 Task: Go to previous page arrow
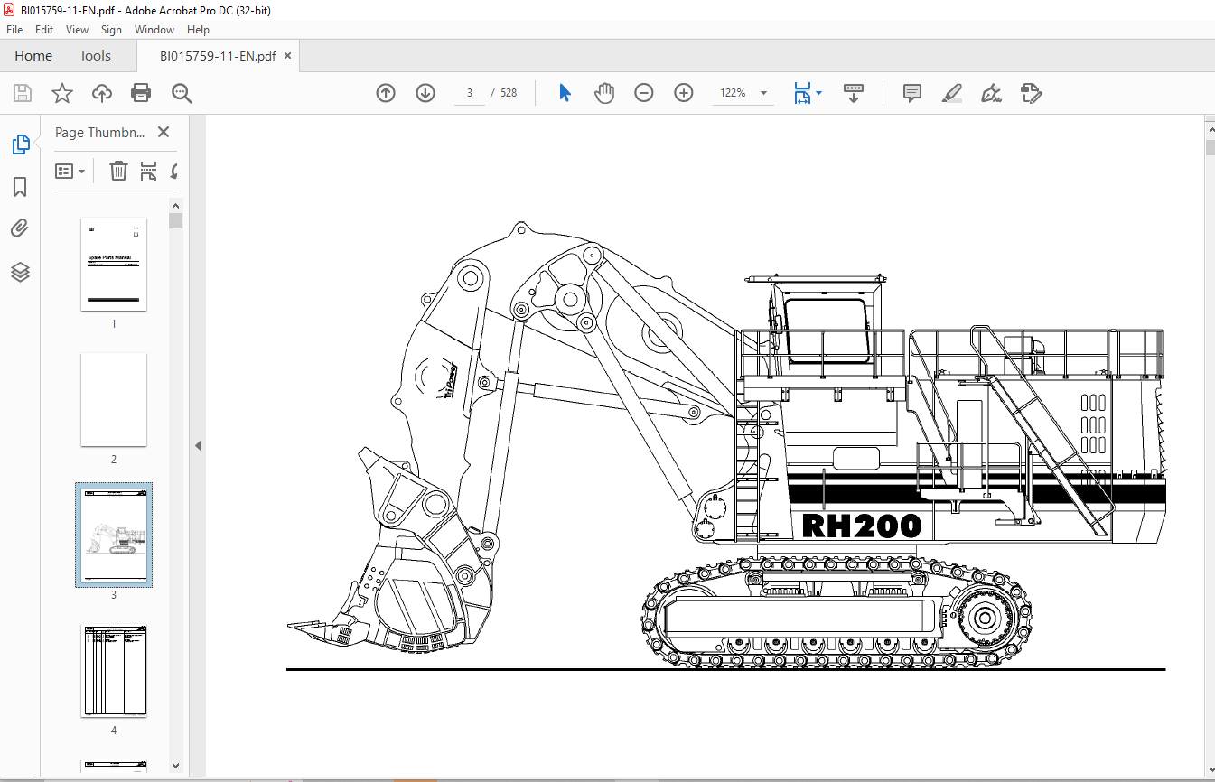[x=386, y=93]
